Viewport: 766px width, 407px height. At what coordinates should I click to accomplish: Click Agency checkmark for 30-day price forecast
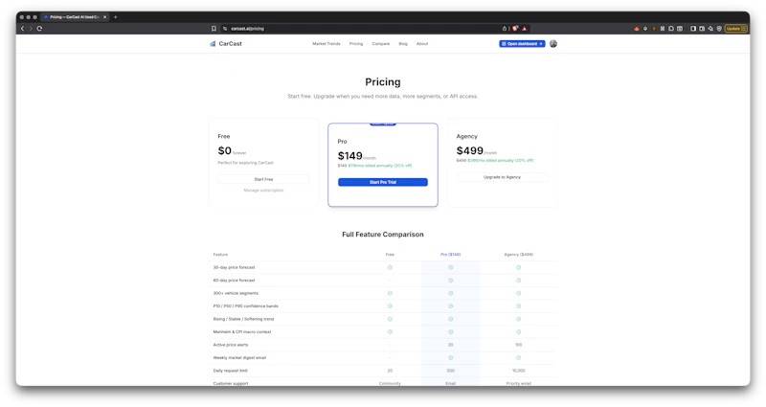click(x=518, y=267)
